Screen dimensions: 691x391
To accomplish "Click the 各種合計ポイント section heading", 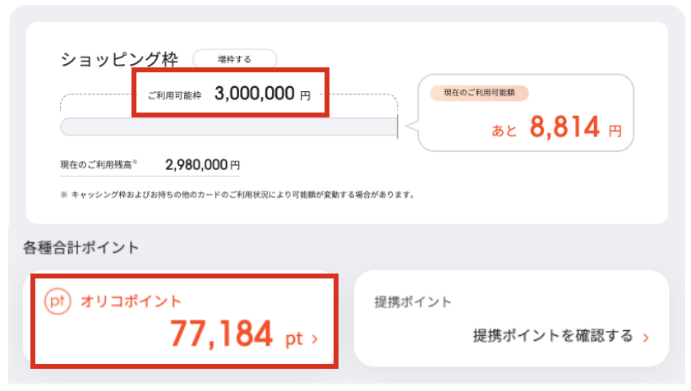I will (81, 248).
